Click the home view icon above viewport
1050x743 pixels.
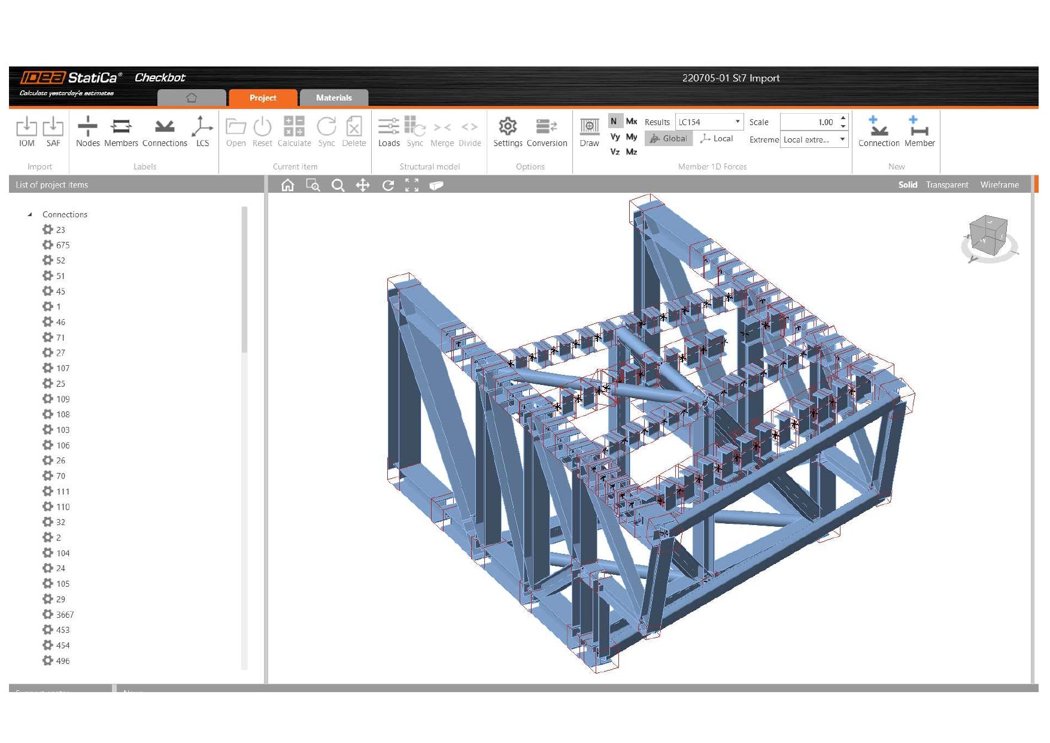tap(288, 186)
